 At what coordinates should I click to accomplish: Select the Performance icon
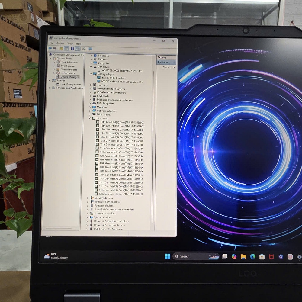click(58, 73)
